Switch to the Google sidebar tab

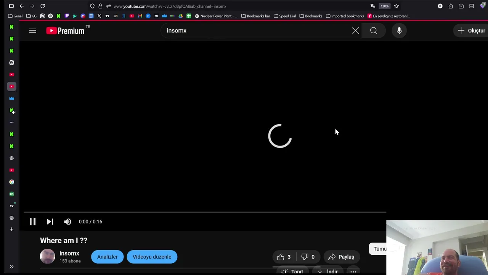(x=11, y=182)
